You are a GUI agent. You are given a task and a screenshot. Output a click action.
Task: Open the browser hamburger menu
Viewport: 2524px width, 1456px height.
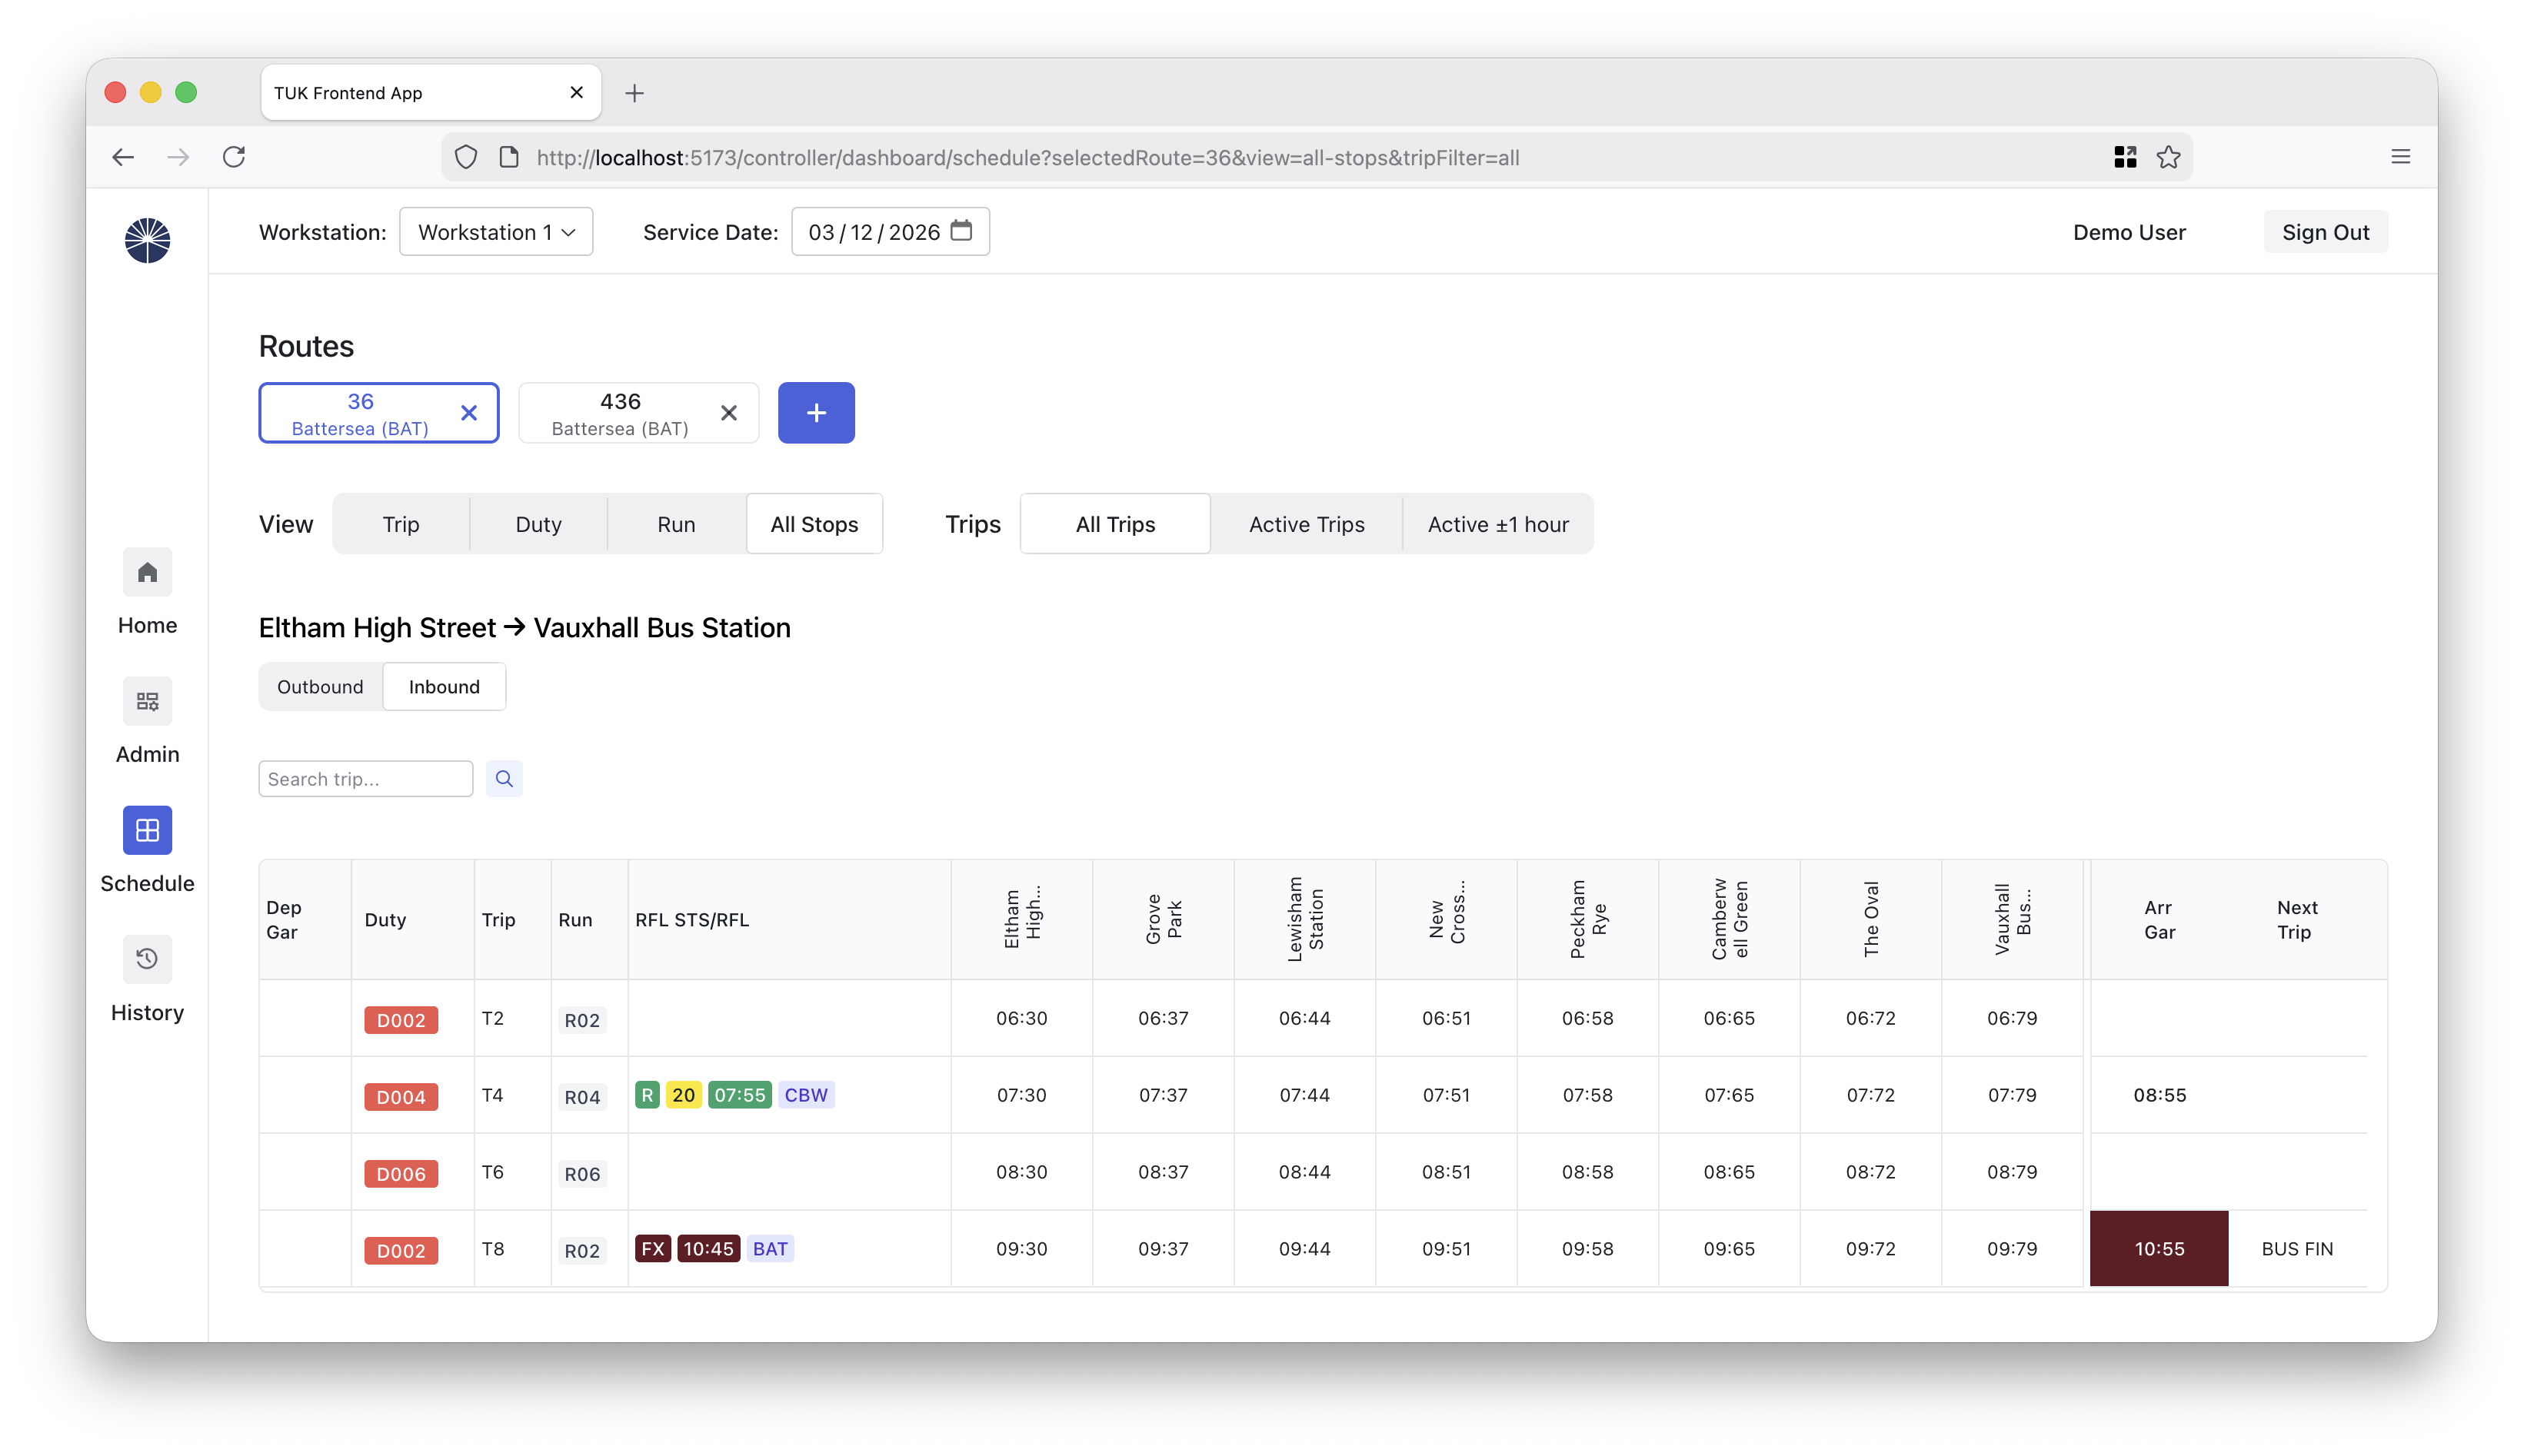(2400, 157)
